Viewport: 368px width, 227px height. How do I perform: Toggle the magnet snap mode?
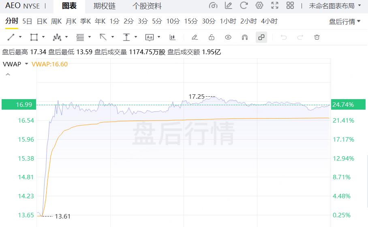coord(245,37)
